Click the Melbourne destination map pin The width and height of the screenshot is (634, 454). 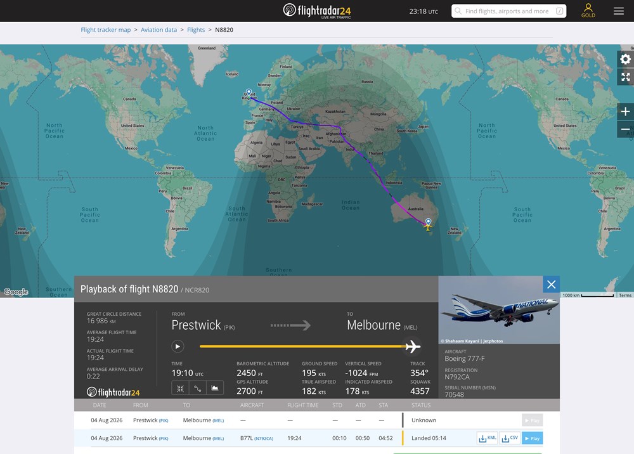pos(428,221)
